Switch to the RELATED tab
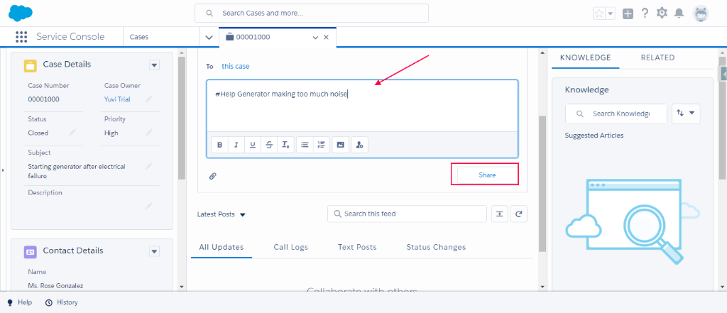This screenshot has height=313, width=727. [657, 57]
